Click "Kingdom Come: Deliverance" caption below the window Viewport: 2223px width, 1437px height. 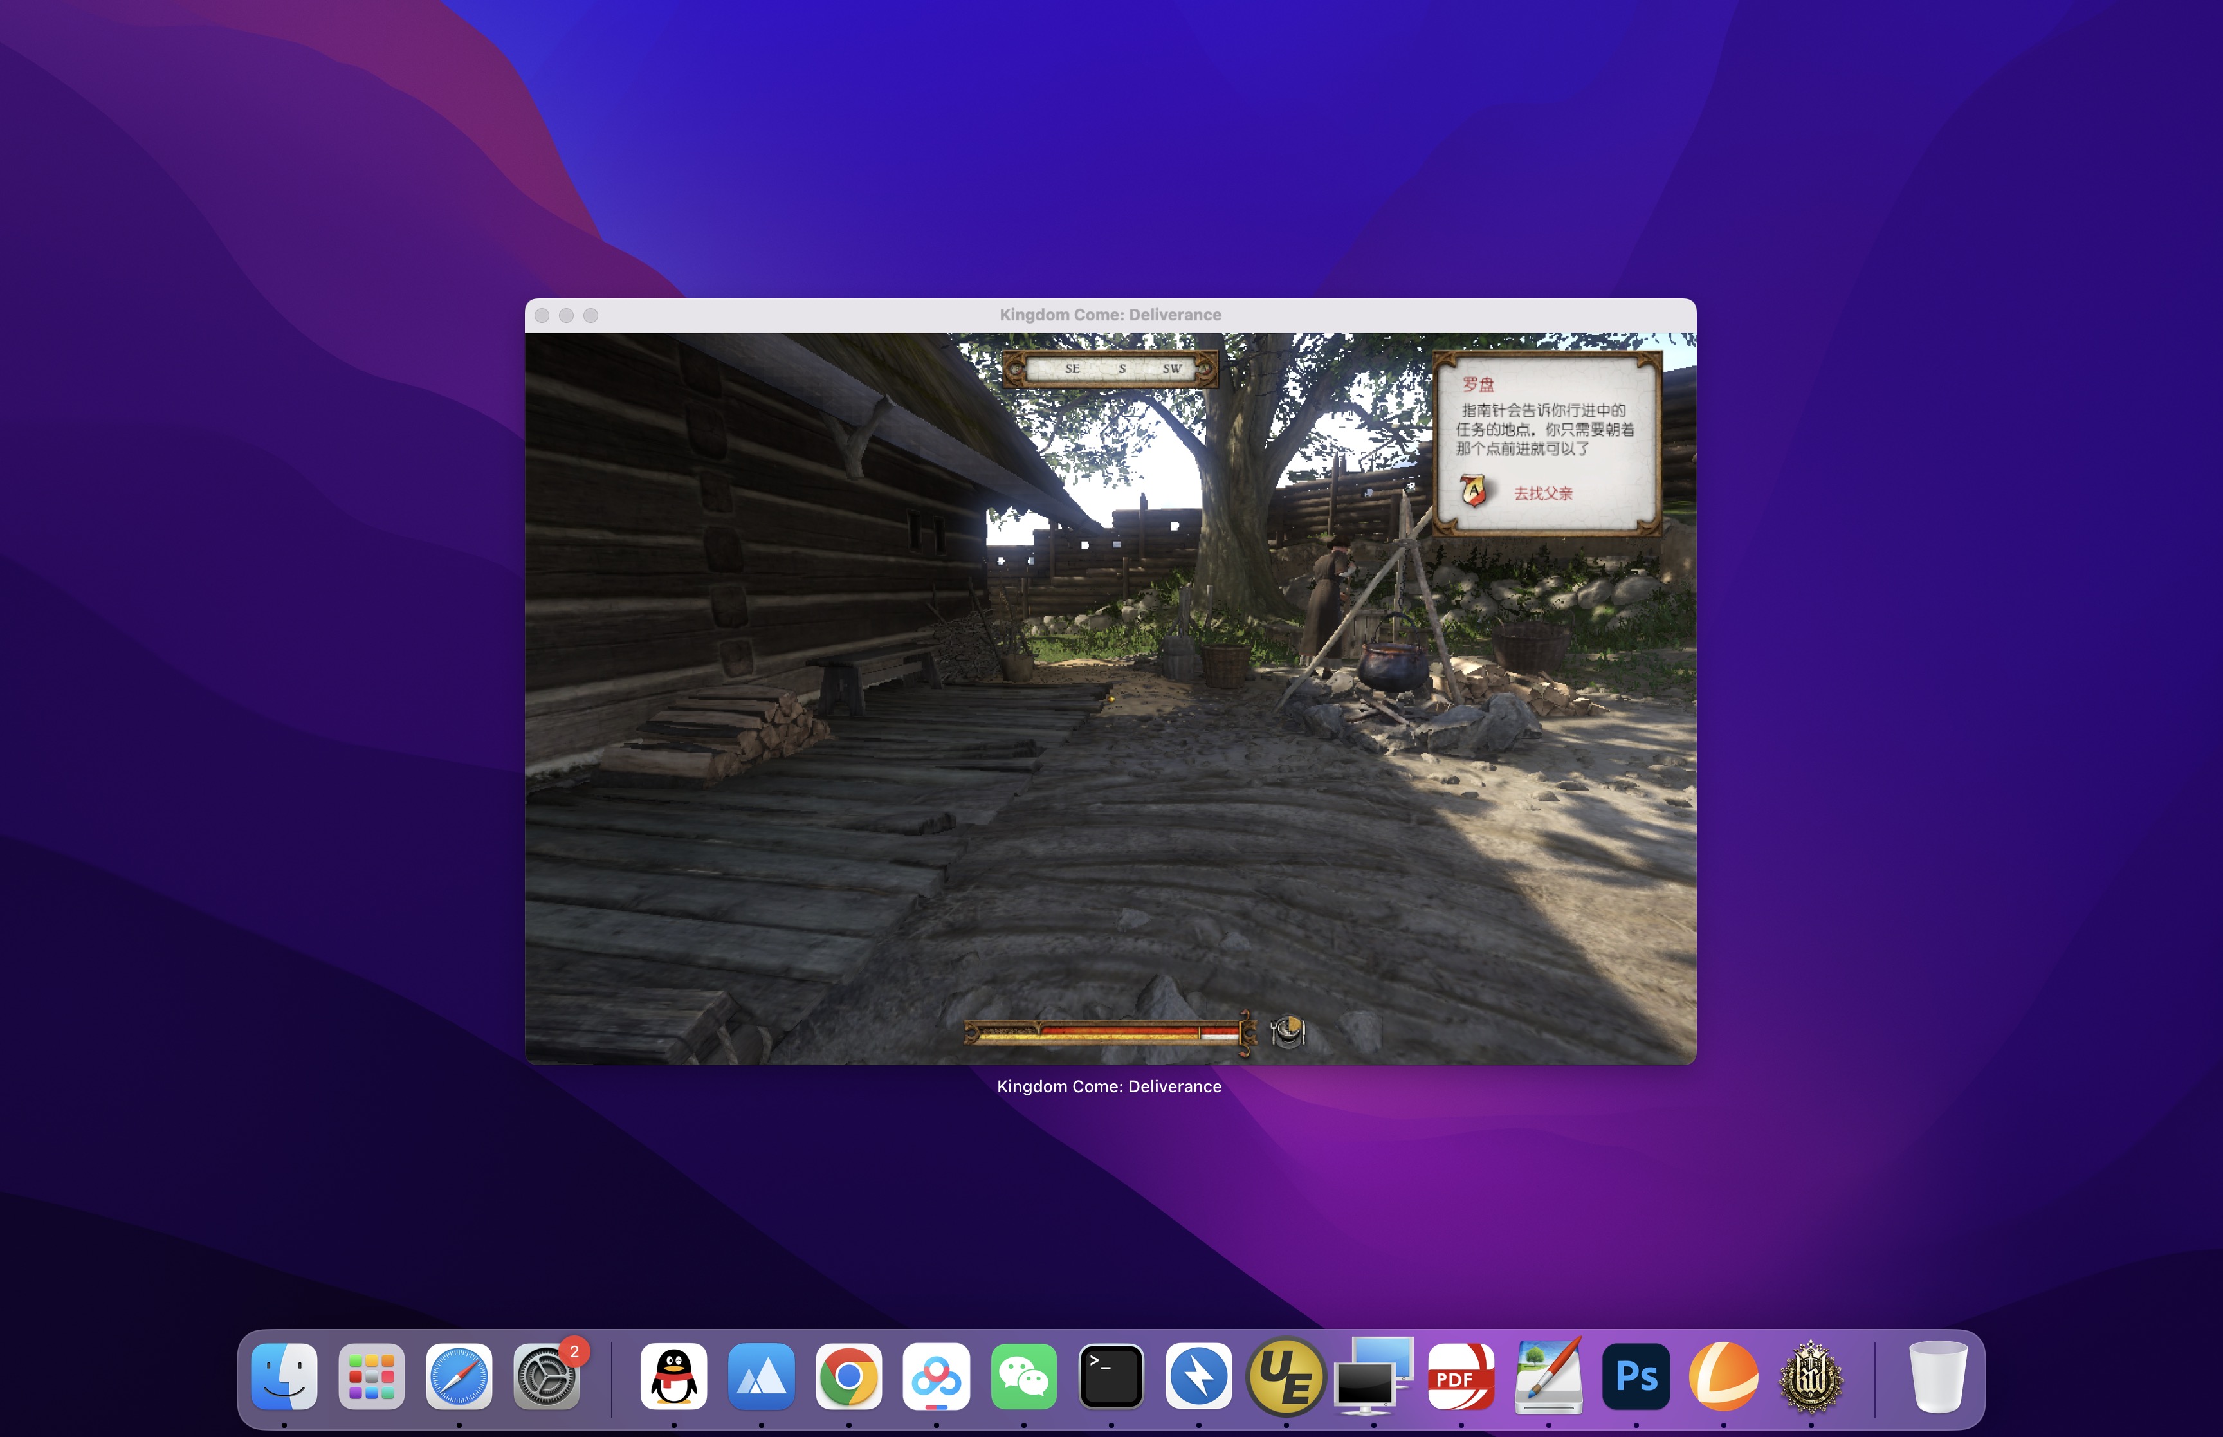click(x=1109, y=1086)
